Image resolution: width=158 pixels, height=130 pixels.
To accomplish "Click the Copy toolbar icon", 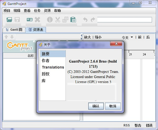I will tap(65, 19).
